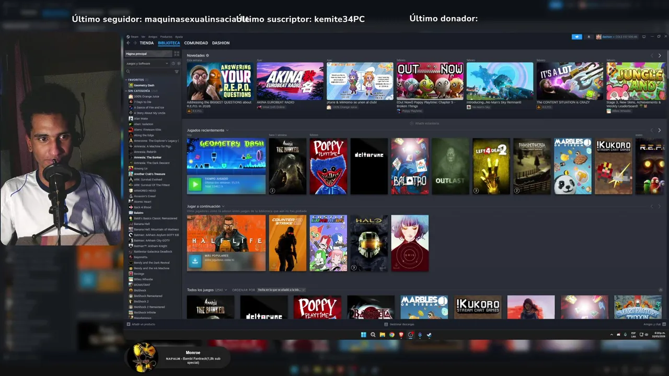Open the Juegos y Software filter dropdown
669x376 pixels.
click(x=147, y=63)
